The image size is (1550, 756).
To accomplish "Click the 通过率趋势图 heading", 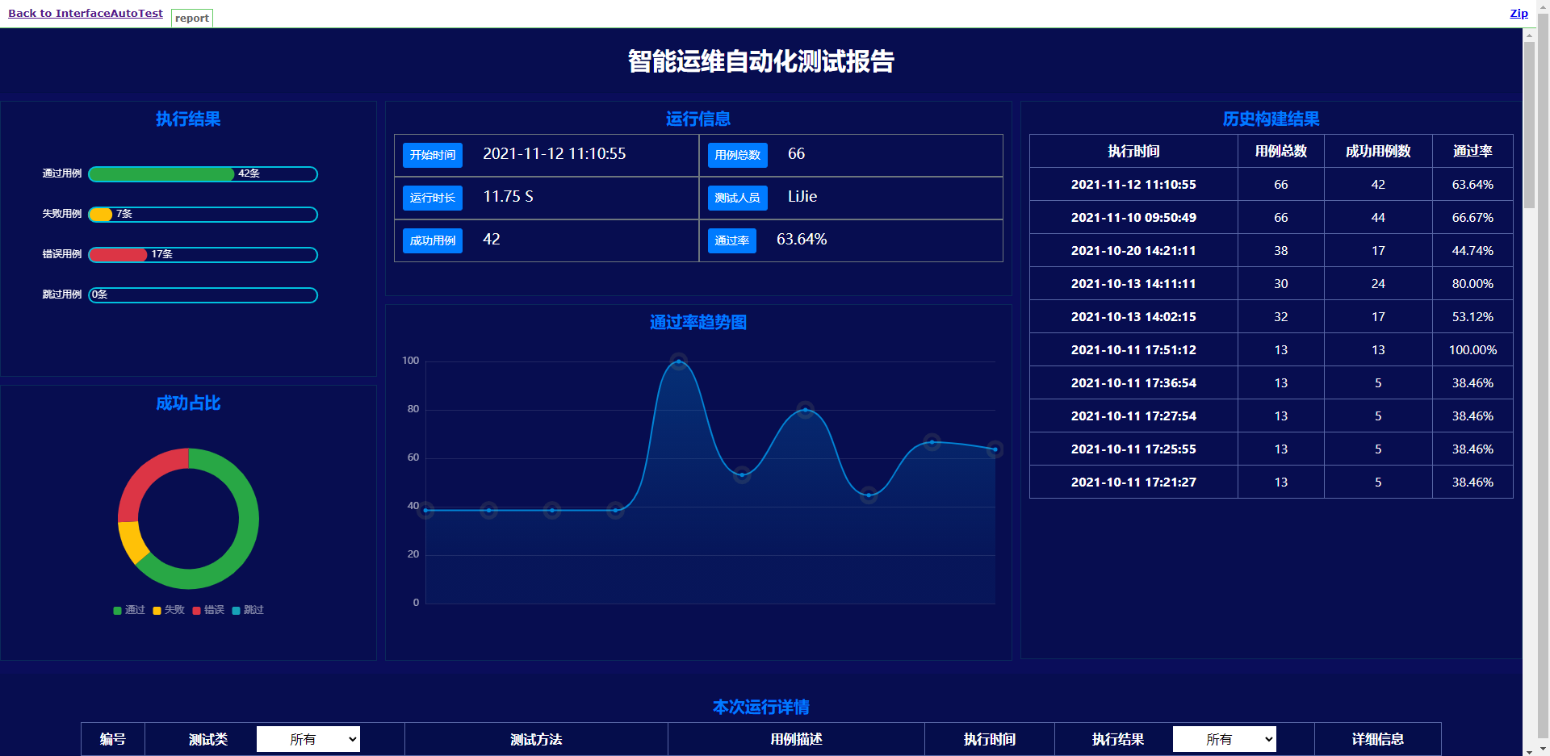I will [x=698, y=323].
